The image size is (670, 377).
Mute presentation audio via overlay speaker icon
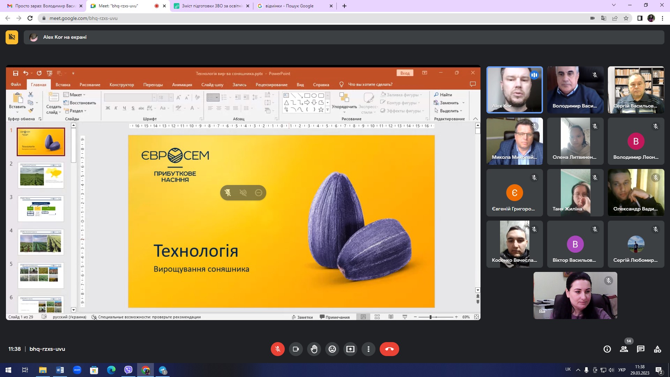[243, 193]
